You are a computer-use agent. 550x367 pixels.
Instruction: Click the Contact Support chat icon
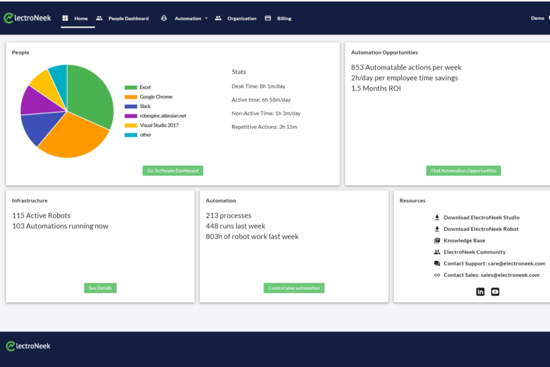(436, 264)
